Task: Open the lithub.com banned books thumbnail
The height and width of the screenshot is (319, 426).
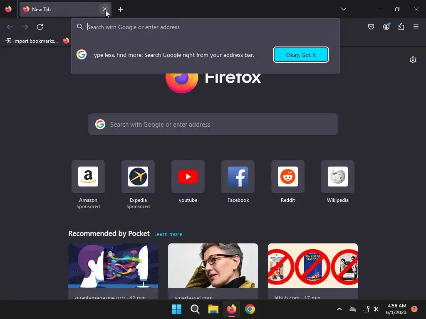Action: (313, 266)
